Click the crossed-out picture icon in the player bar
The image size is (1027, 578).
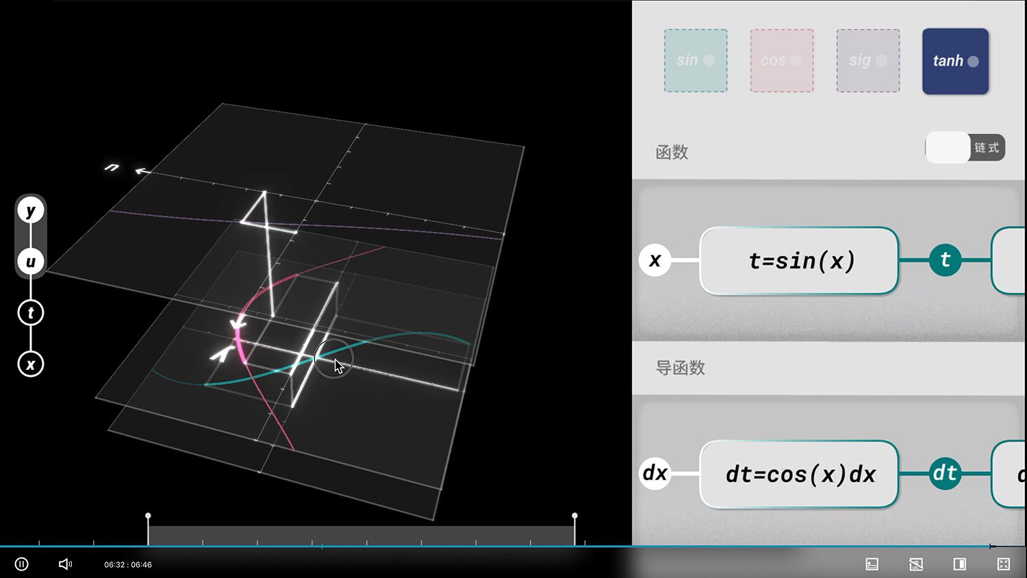point(916,564)
